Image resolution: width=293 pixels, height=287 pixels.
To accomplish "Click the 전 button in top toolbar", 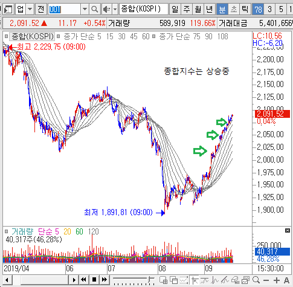I will point(41,9).
